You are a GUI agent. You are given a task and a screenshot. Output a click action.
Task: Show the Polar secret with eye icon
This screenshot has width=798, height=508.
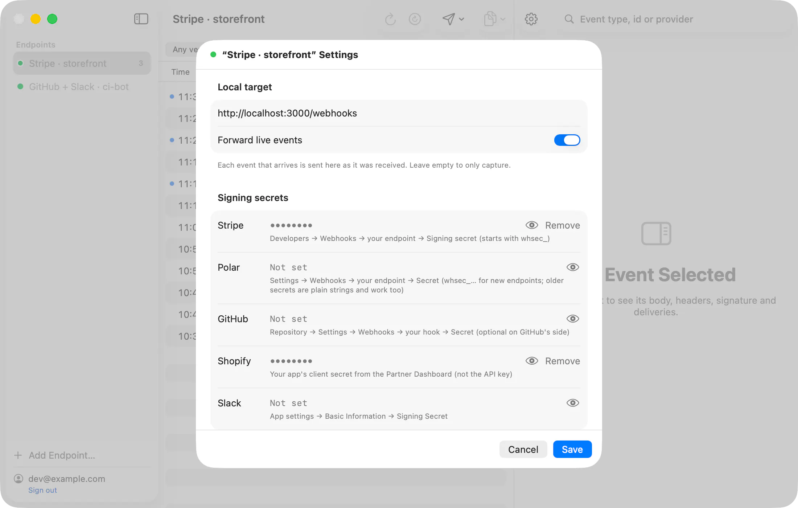(573, 267)
